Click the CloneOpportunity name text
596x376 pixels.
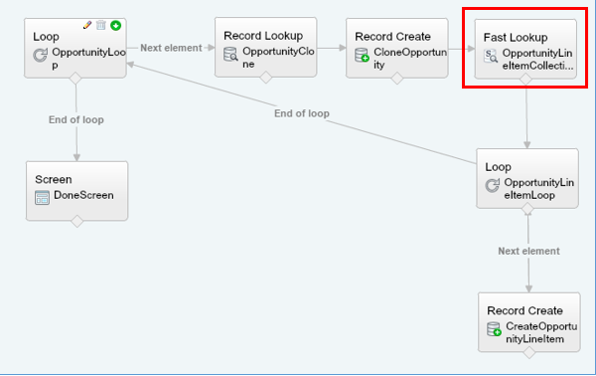coord(410,59)
